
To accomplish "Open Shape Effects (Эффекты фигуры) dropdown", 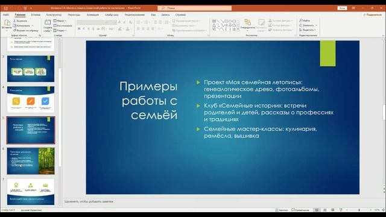I will pos(281,30).
